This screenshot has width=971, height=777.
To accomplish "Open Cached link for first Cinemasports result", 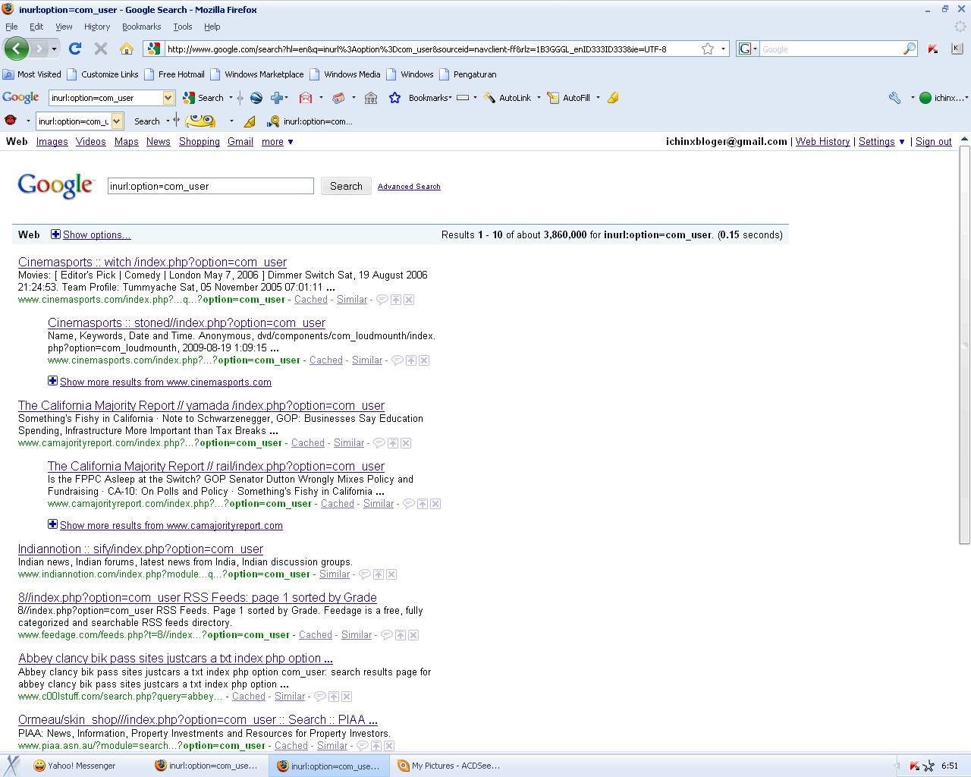I will (x=311, y=300).
